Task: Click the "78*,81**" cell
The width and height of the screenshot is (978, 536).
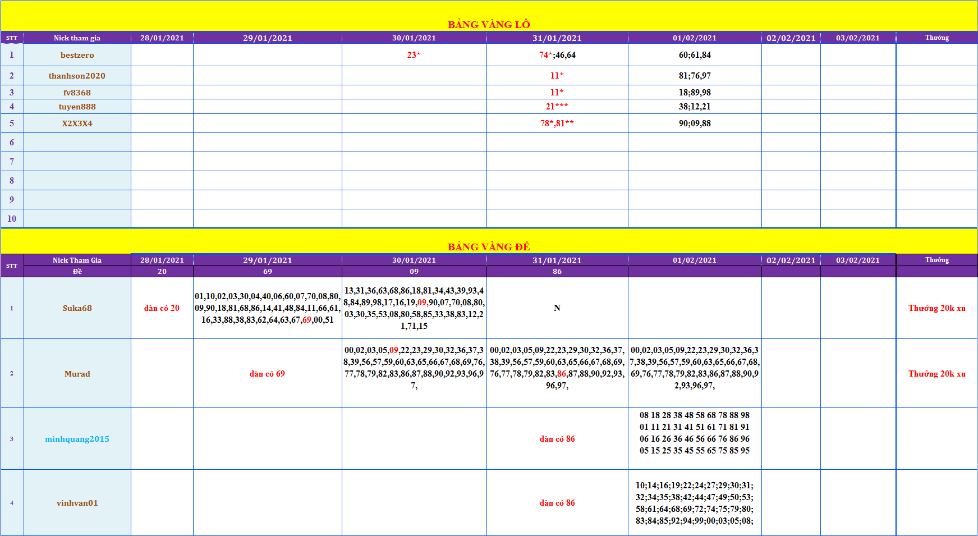Action: coord(557,123)
